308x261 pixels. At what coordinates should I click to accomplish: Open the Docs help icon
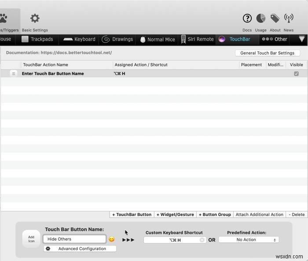pyautogui.click(x=247, y=18)
